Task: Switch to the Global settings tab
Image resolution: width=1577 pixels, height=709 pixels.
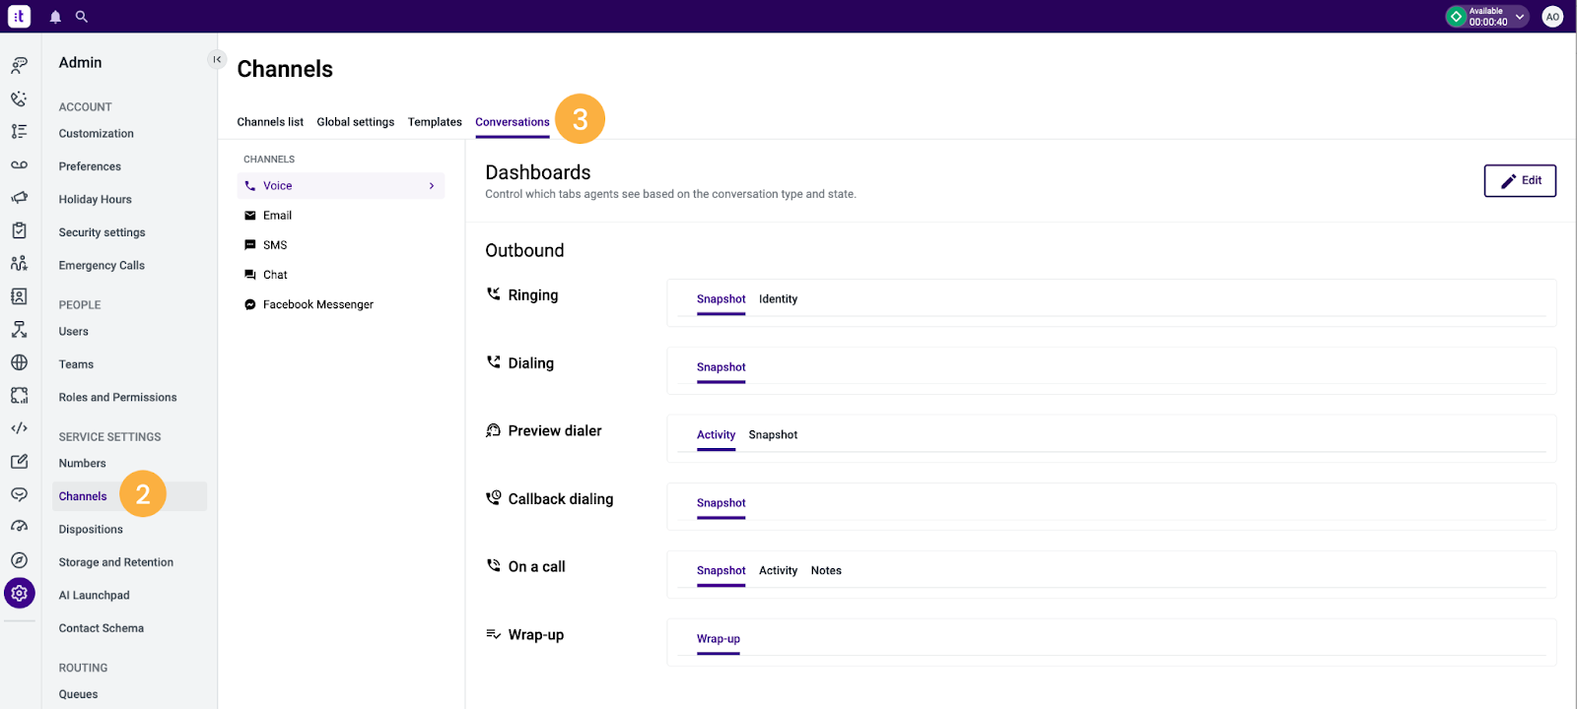Action: 356,122
